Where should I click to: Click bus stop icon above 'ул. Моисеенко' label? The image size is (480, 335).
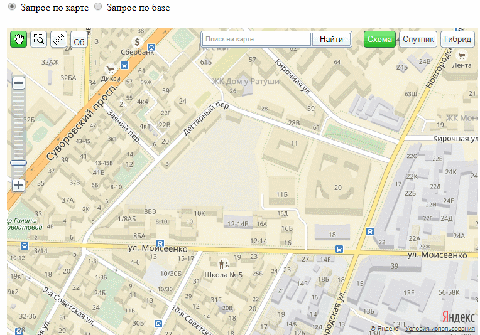[x=160, y=243]
